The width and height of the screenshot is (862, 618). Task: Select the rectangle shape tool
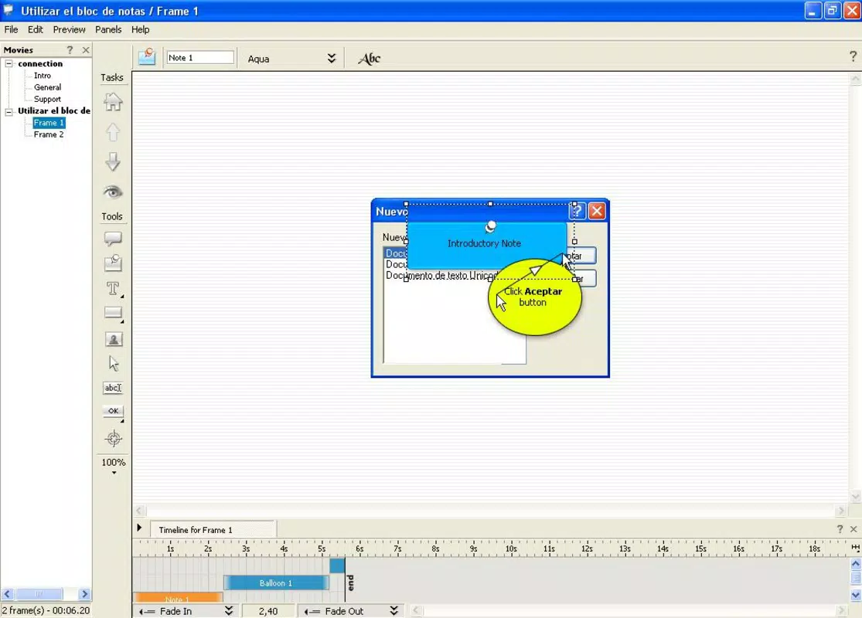(113, 313)
